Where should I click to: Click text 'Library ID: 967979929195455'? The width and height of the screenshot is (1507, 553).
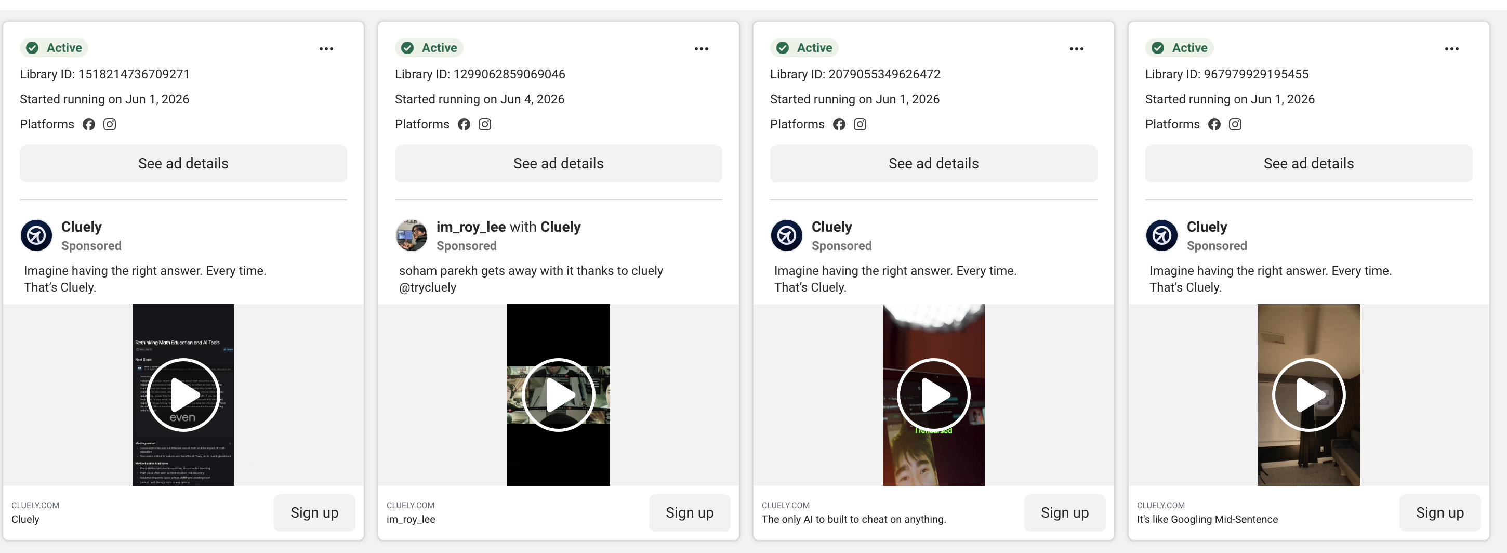[1227, 74]
